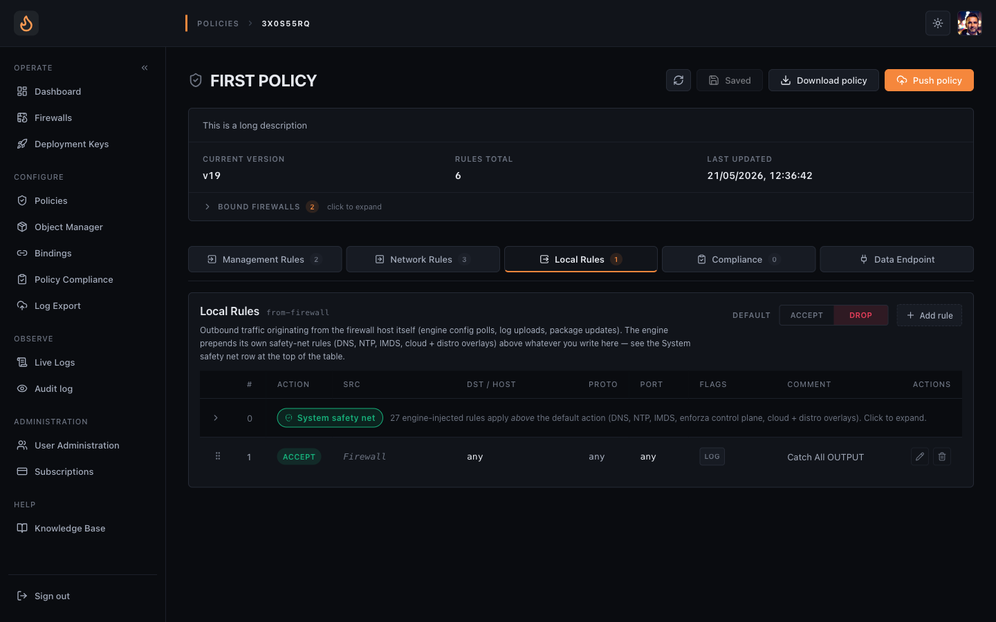Click the Firewalls icon in sidebar
996x622 pixels.
click(22, 117)
